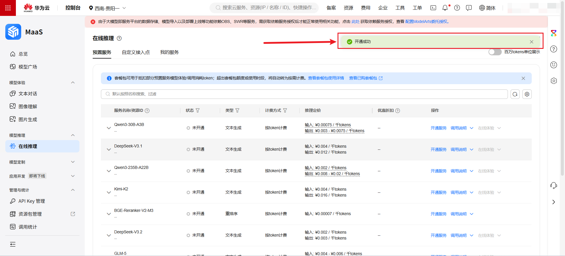Open the red services grid menu
Image resolution: width=565 pixels, height=256 pixels.
8,8
